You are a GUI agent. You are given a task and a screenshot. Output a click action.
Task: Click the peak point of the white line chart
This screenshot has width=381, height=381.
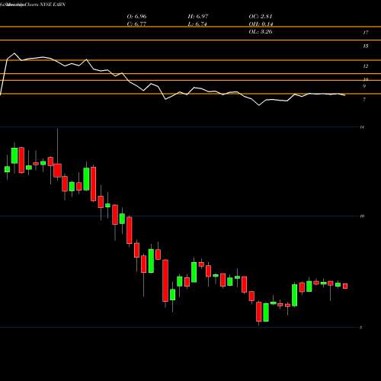click(14, 53)
